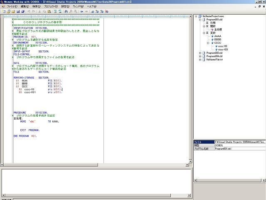The height and width of the screenshot is (200, 266).
Task: Click the Open folder toolbar icon
Action: coord(13,12)
